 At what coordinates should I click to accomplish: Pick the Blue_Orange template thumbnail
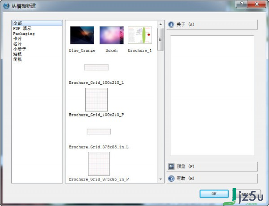tap(82, 35)
